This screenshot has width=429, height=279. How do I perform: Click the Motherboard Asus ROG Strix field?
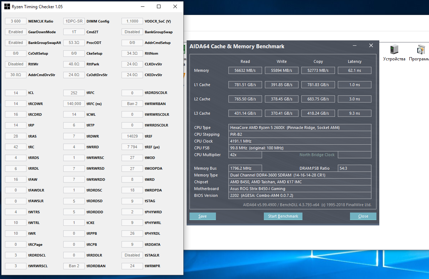pyautogui.click(x=300, y=189)
